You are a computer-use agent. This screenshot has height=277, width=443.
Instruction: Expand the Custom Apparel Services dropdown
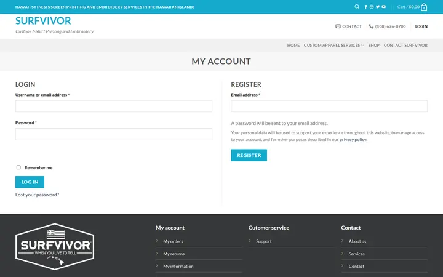(x=333, y=45)
